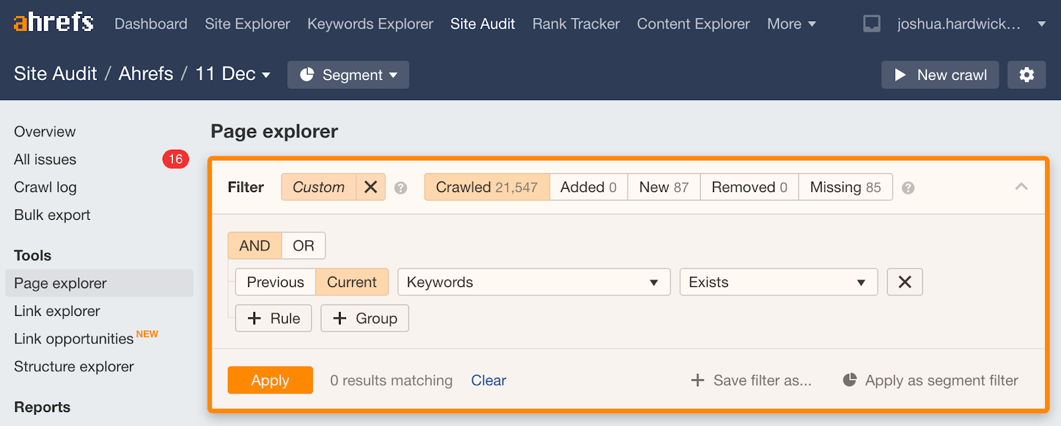Collapse the filter panel chevron
The image size is (1061, 426).
(1021, 187)
